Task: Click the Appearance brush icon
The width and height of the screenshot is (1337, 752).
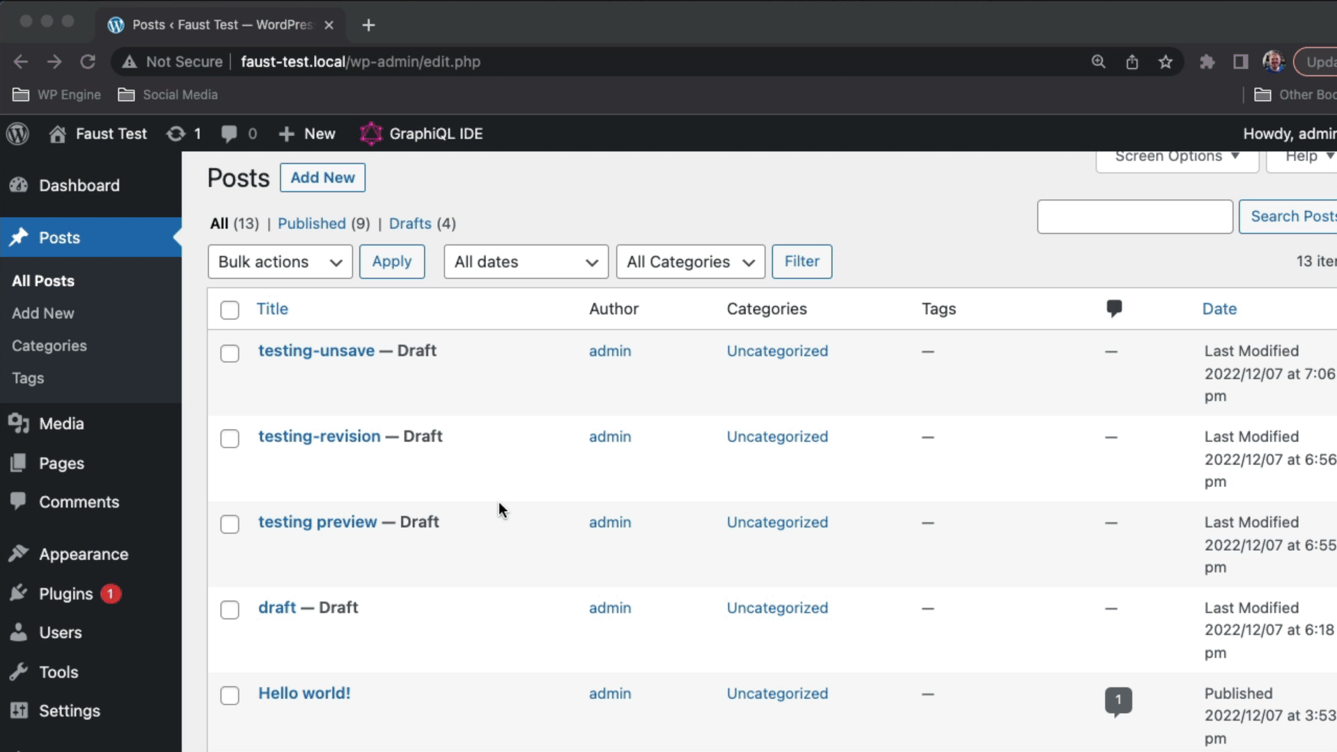Action: click(19, 554)
